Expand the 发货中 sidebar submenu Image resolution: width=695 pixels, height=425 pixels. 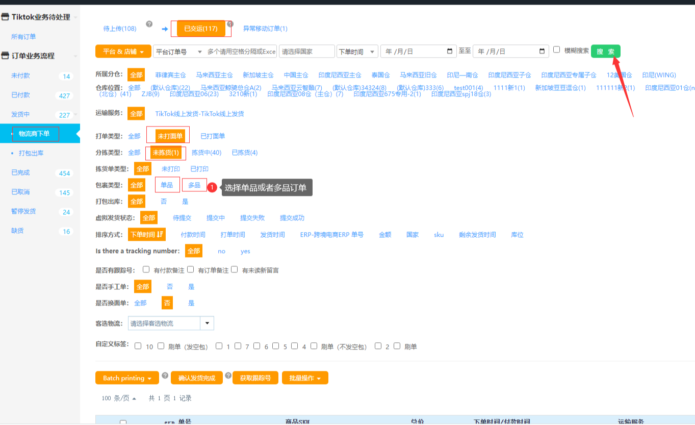click(x=76, y=114)
